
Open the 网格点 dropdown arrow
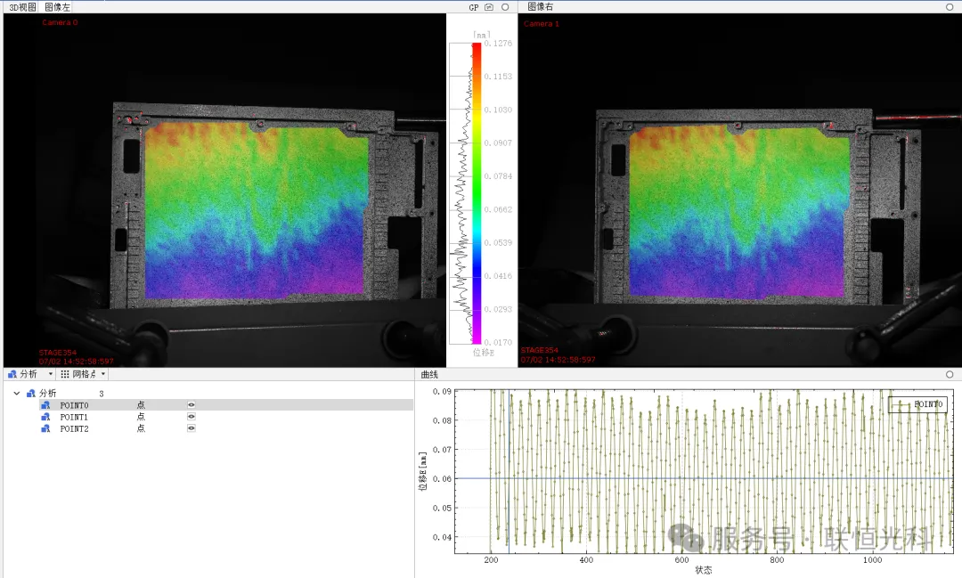[104, 375]
